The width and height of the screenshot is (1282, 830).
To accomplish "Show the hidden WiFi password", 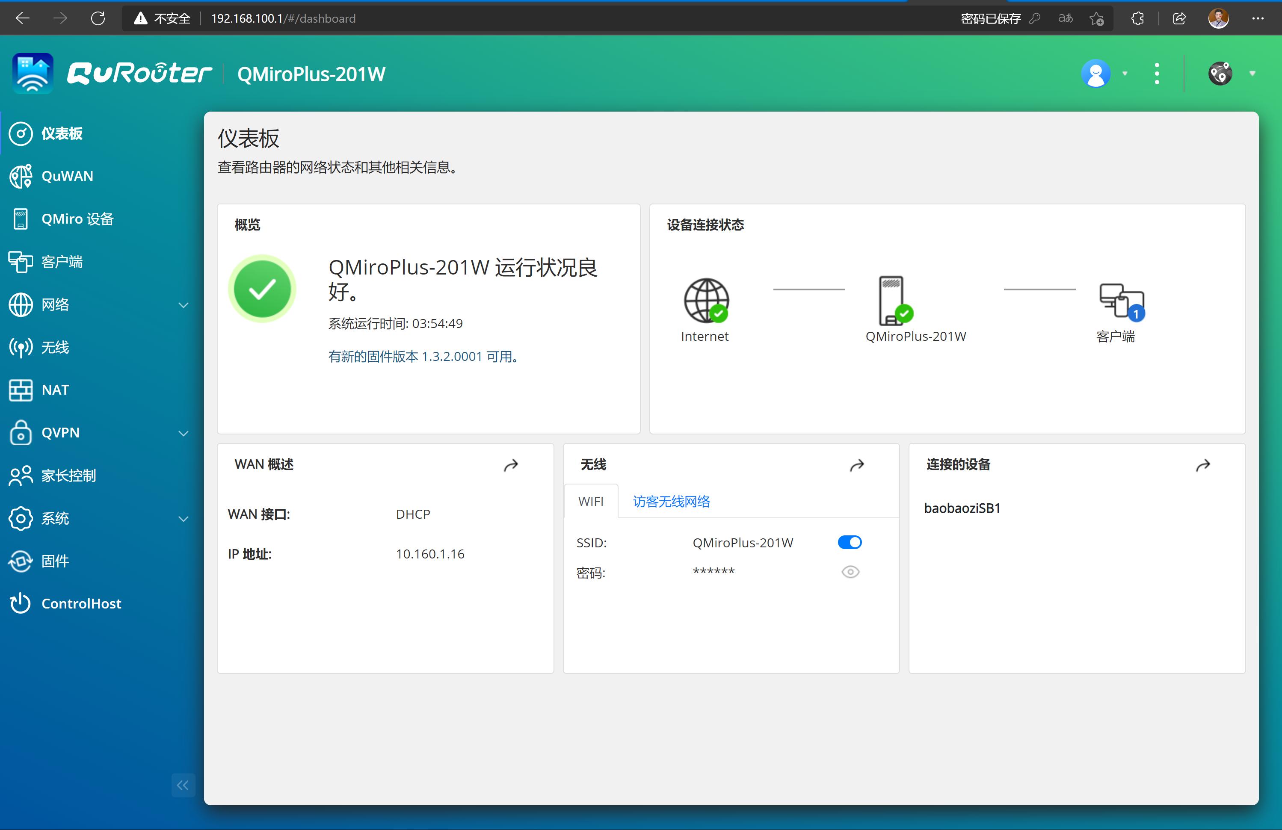I will (850, 571).
